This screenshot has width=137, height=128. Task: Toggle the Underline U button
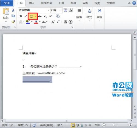coord(32,16)
